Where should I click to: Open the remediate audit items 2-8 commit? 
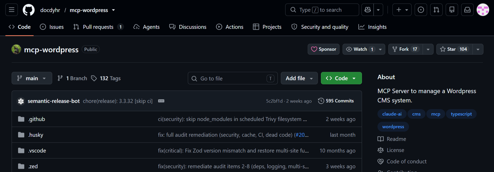point(233,166)
